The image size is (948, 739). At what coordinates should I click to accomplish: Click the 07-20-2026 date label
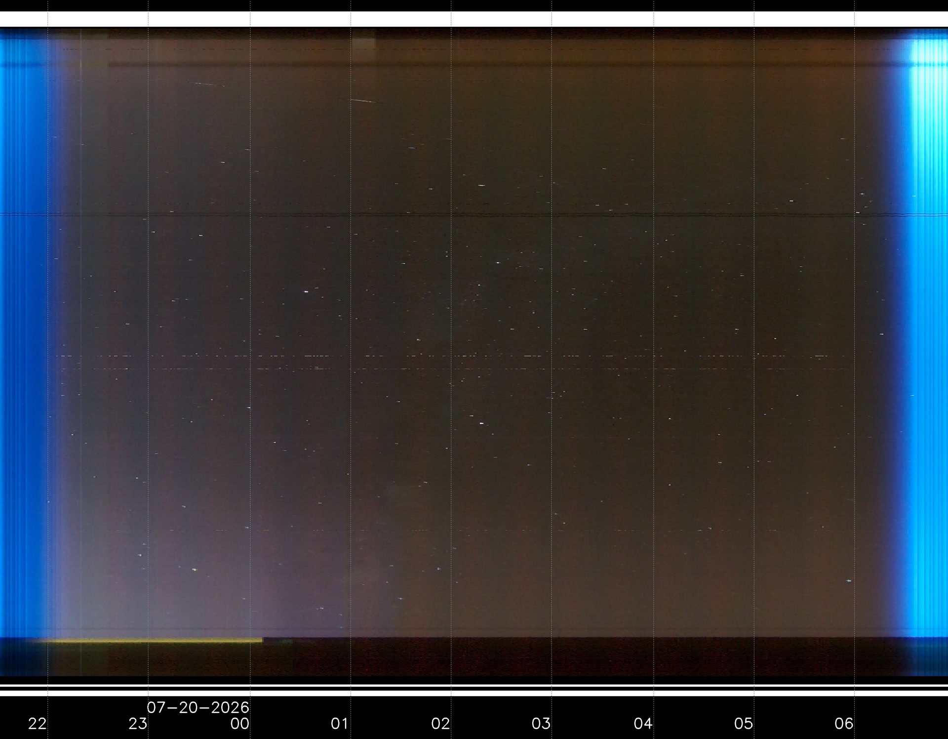tap(198, 708)
